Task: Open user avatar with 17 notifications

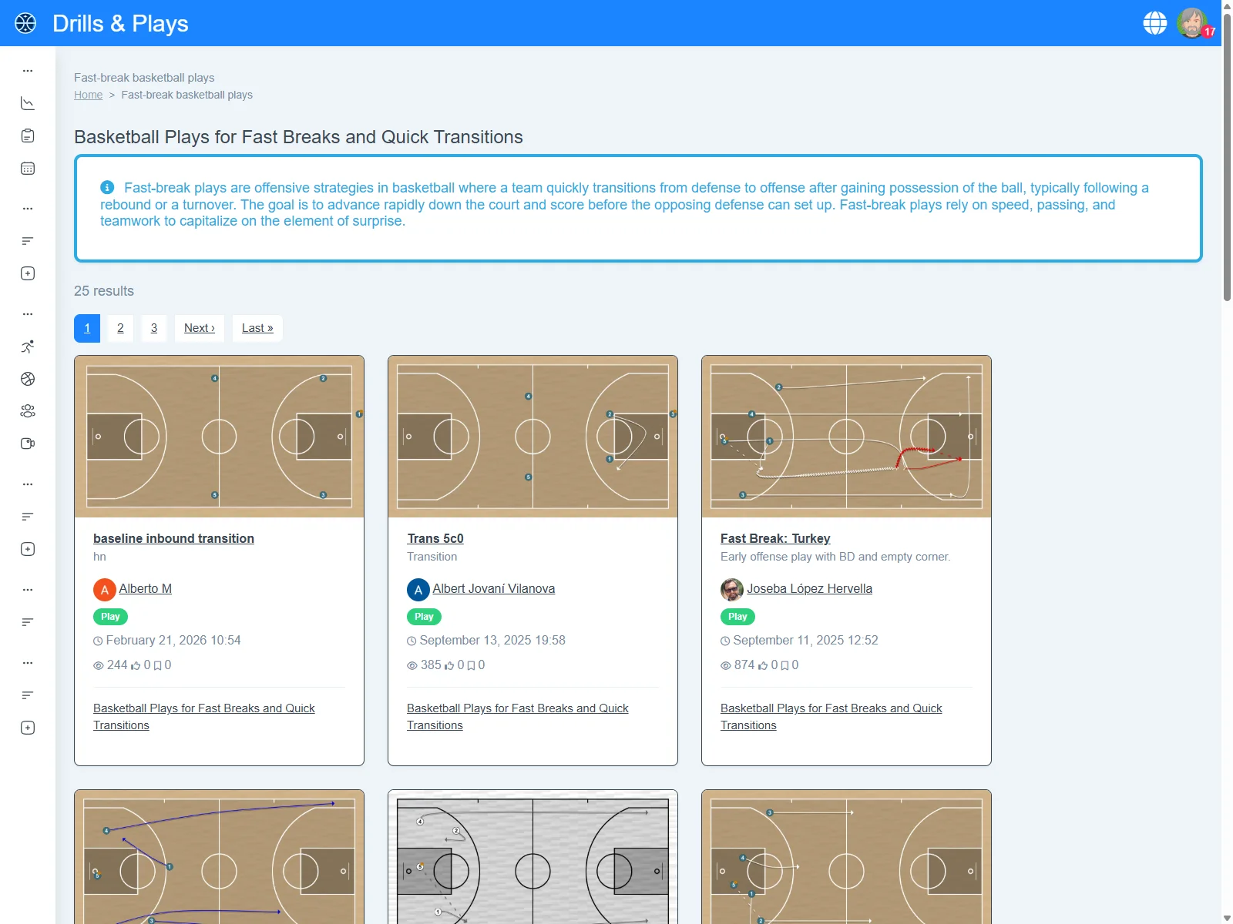Action: [x=1192, y=23]
